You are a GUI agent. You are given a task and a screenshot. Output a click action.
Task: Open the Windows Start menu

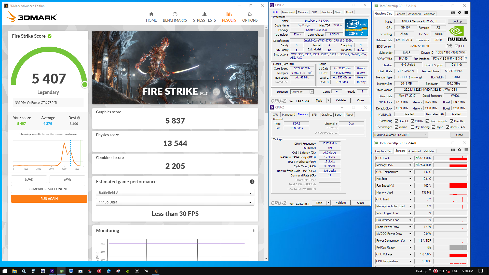point(4,271)
